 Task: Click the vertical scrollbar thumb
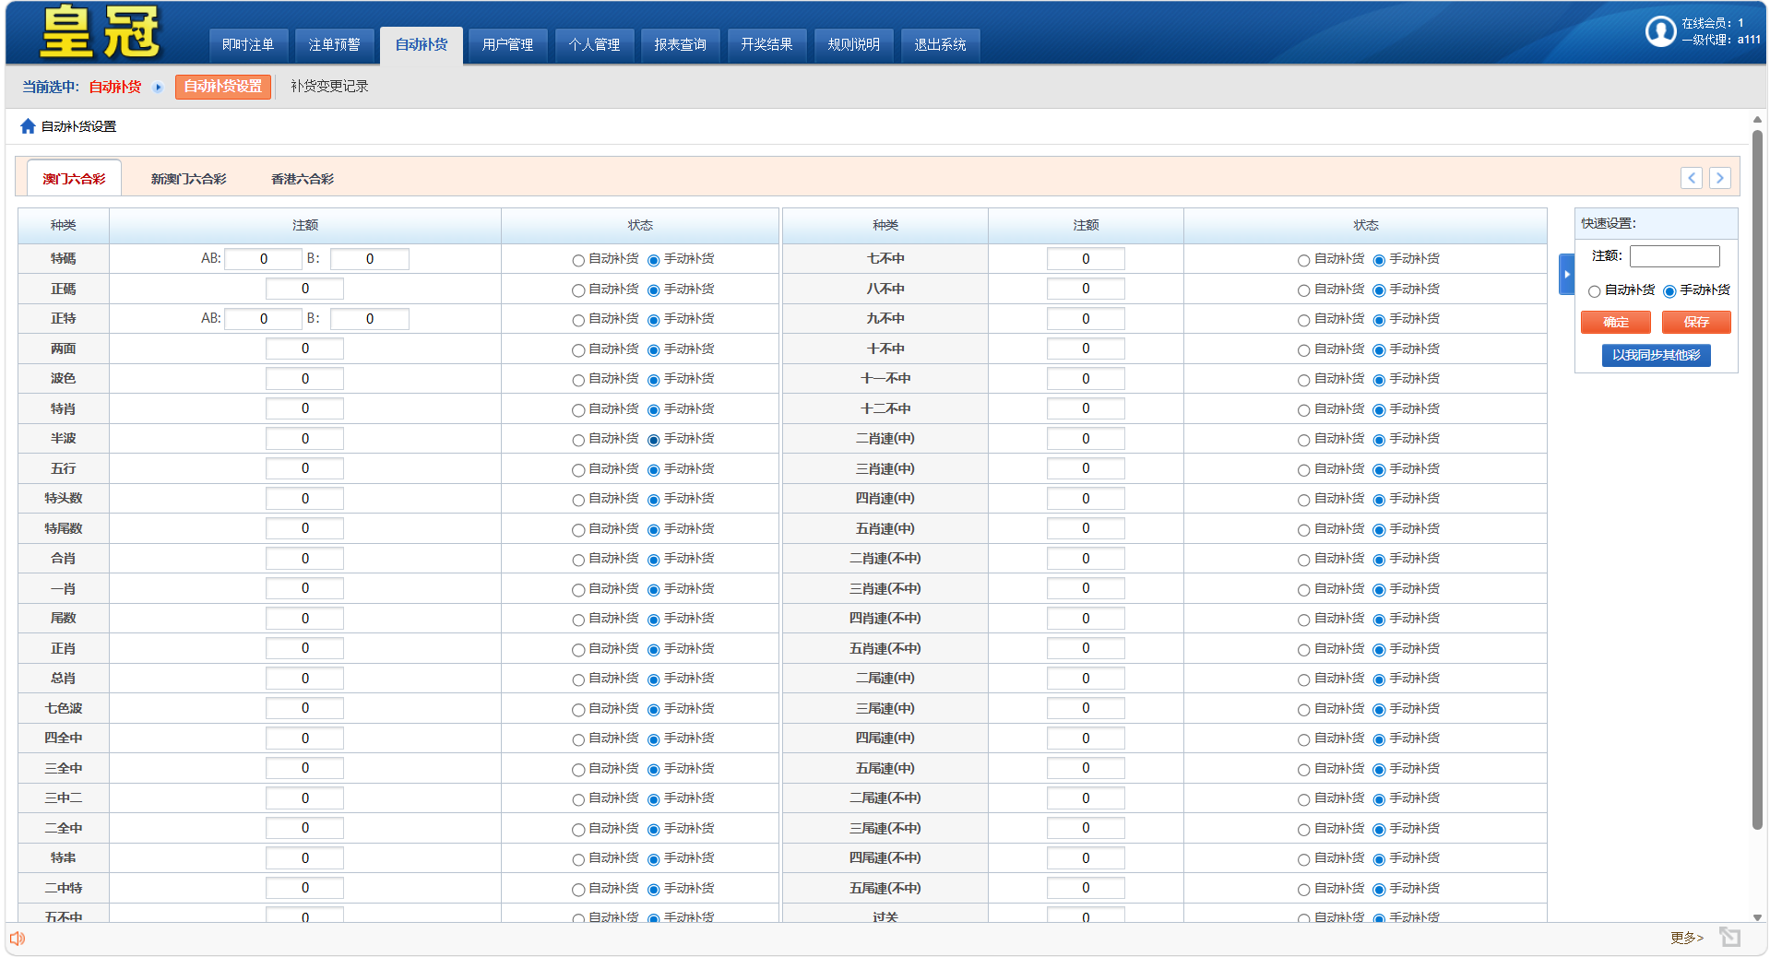tap(1757, 479)
